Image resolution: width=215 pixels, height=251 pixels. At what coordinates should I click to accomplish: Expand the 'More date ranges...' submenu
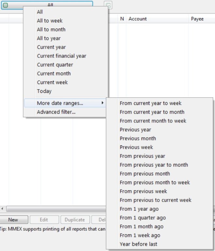pos(65,103)
